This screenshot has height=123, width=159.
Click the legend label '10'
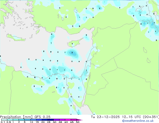pyautogui.click(x=31, y=122)
